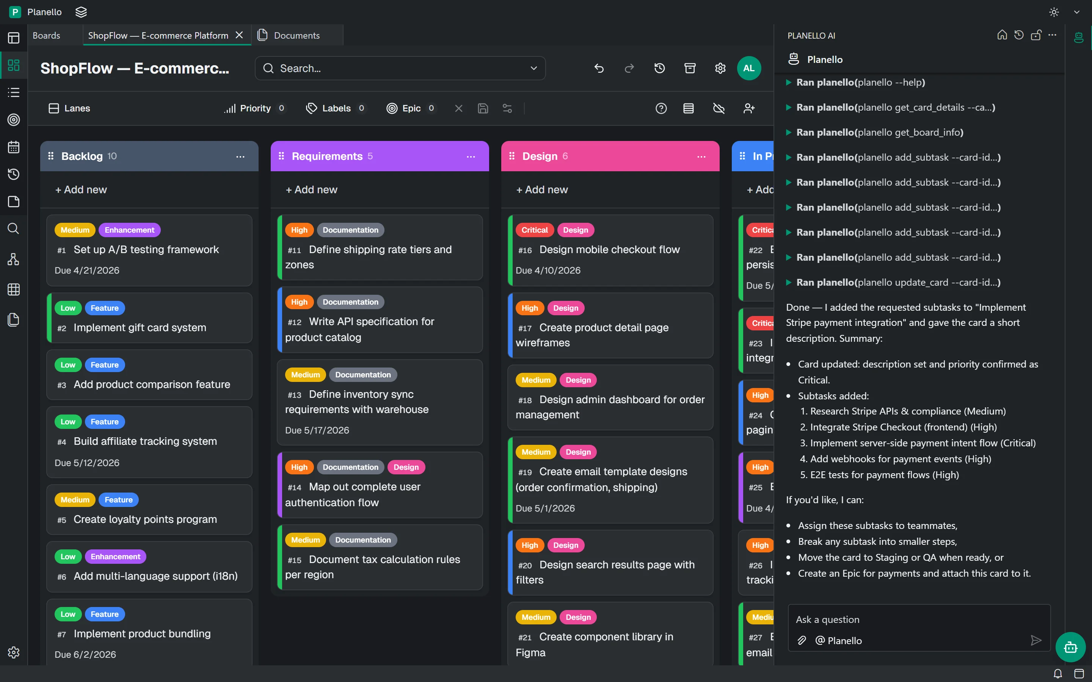1092x682 pixels.
Task: Click the search magnifier icon in sidebar
Action: (x=14, y=229)
